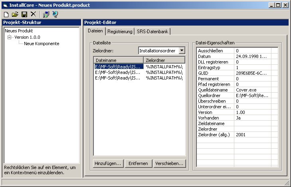The width and height of the screenshot is (291, 187).
Task: Click the Ausschließen property value 0
Action: click(x=252, y=51)
